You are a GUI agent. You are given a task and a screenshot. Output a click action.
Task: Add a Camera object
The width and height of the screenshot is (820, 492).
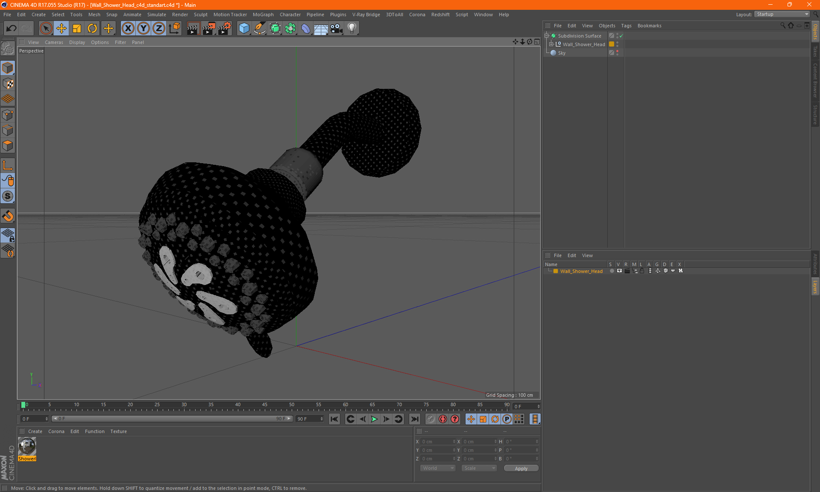coord(337,28)
